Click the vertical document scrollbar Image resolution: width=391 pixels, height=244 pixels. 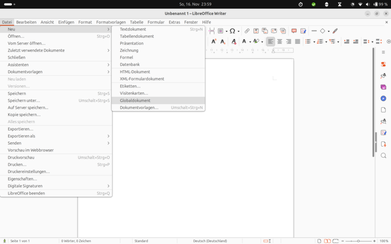pos(376,142)
